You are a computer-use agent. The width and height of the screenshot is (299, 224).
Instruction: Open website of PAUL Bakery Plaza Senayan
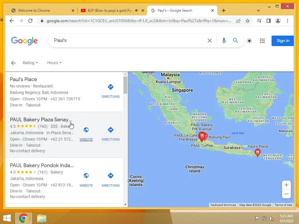tap(86, 130)
